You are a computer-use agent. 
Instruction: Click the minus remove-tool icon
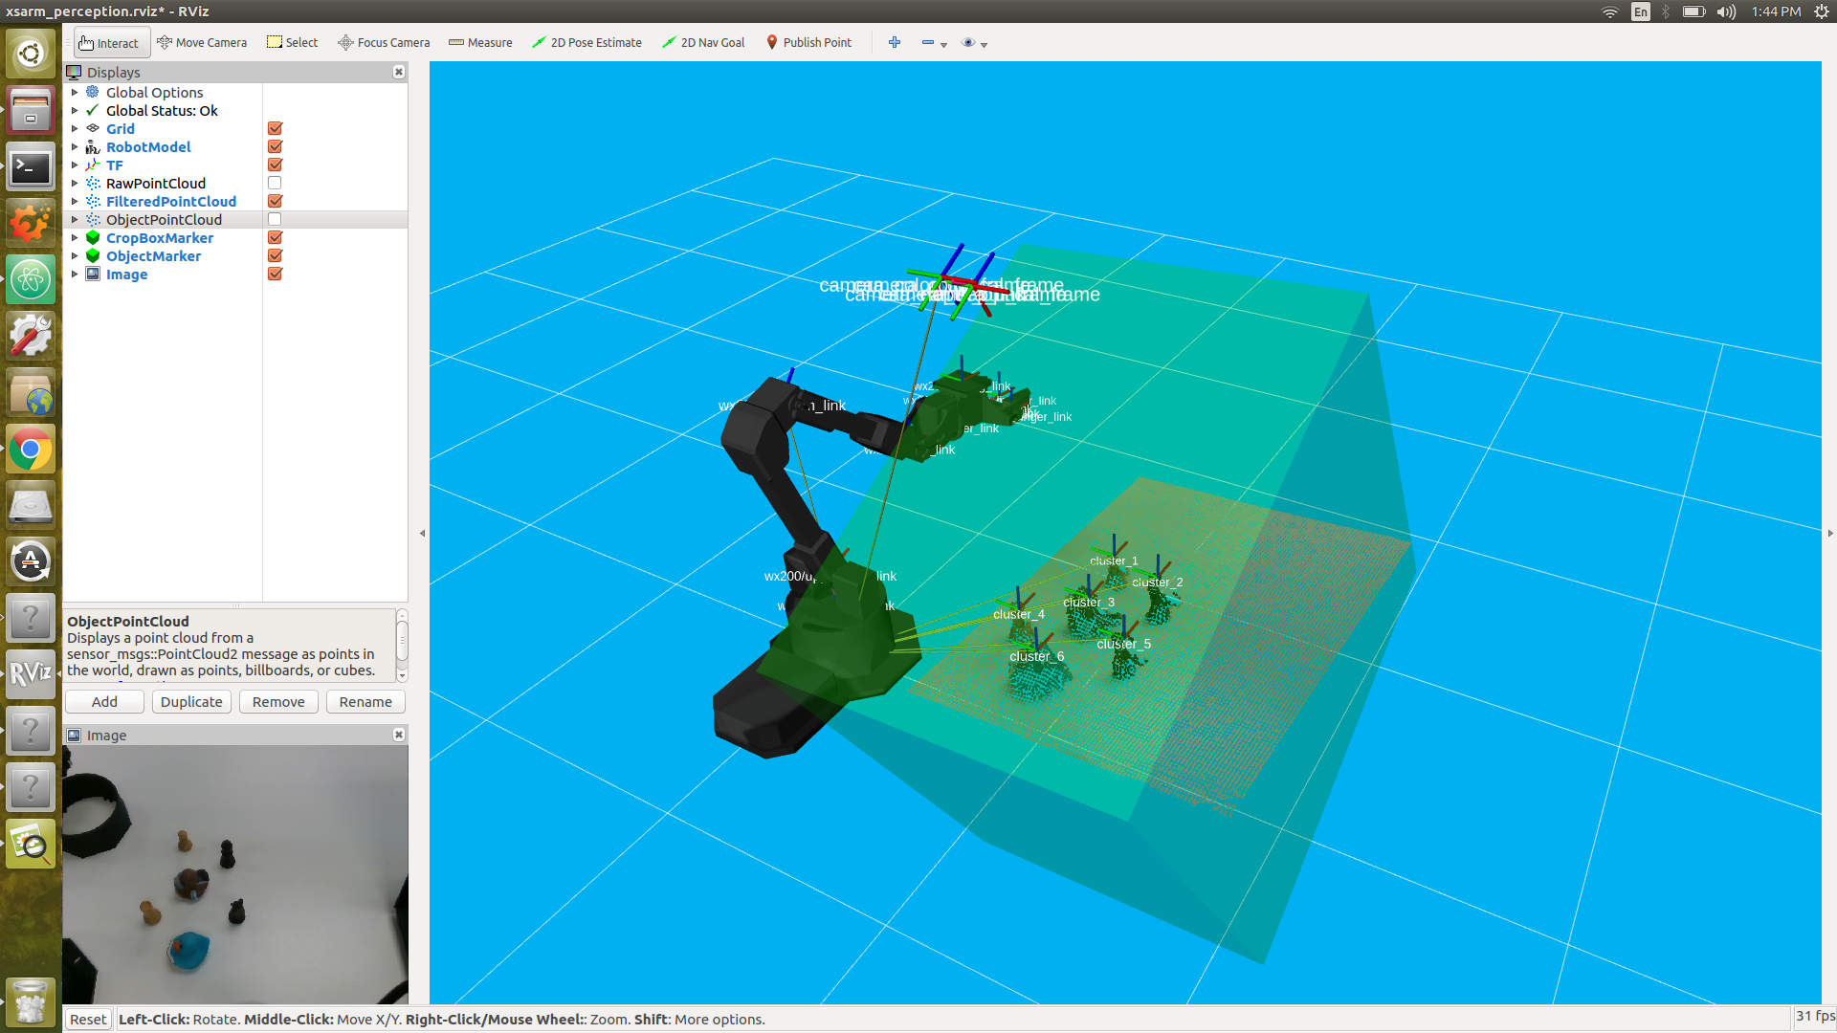[x=927, y=43]
